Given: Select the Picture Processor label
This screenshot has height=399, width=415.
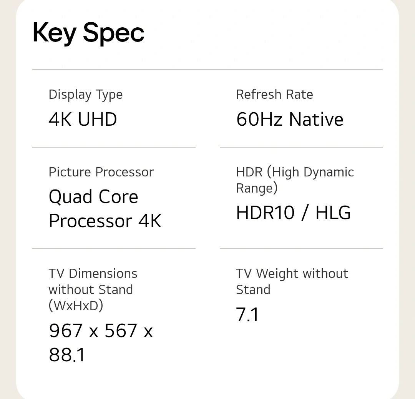Looking at the screenshot, I should pyautogui.click(x=101, y=172).
